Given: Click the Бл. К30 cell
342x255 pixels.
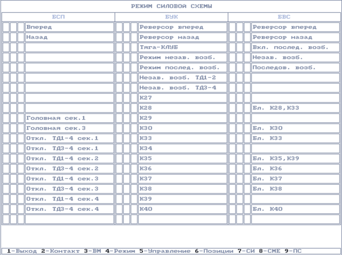Looking at the screenshot, I should click(295, 128).
